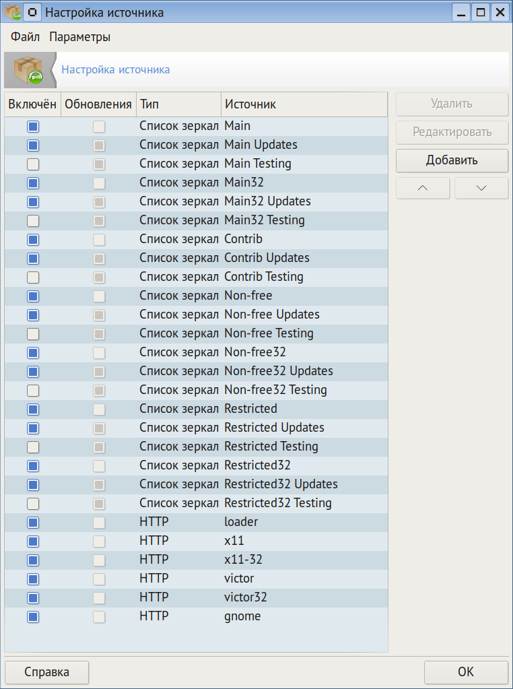The image size is (513, 689).
Task: Close the Настройка источника window
Action: tap(500, 13)
